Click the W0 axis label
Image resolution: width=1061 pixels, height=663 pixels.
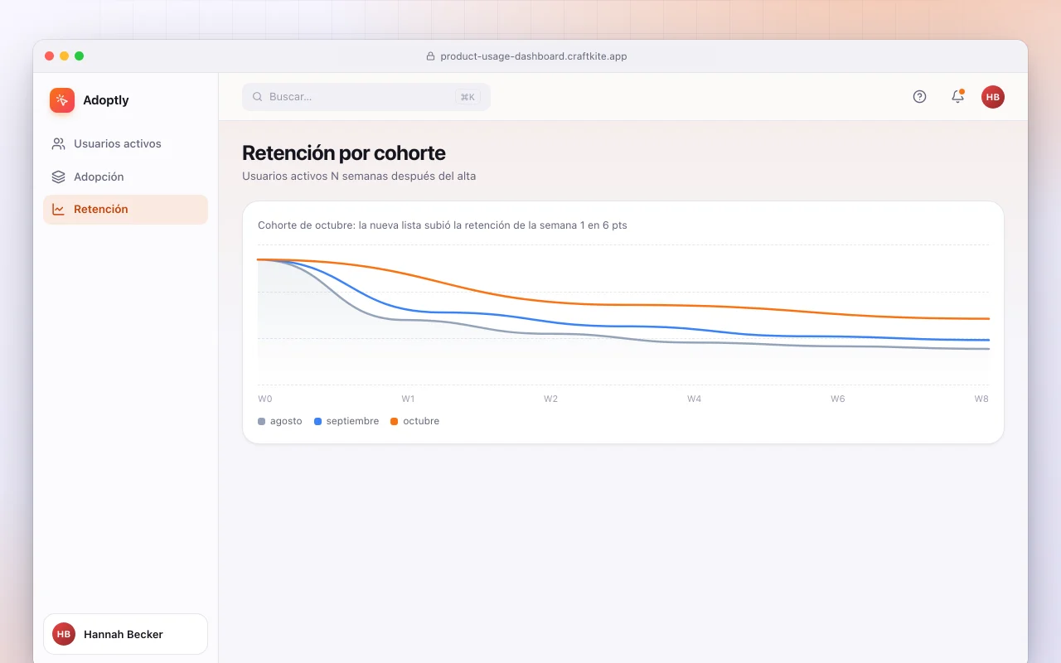pyautogui.click(x=265, y=399)
